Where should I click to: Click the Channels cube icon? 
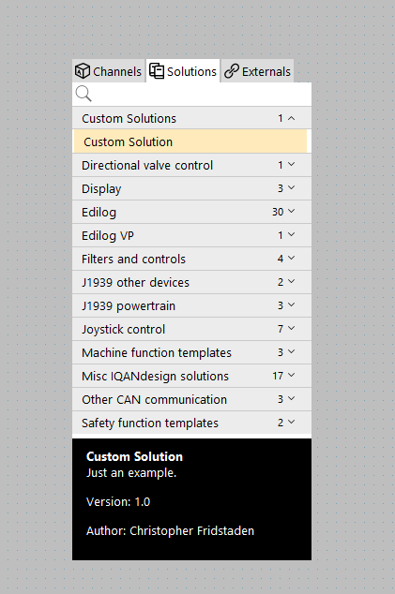(82, 71)
